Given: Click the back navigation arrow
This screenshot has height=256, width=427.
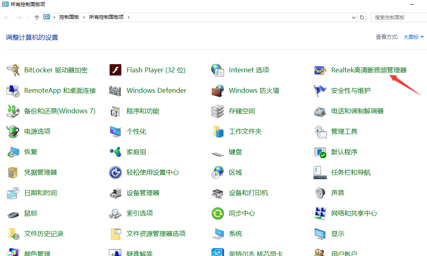Looking at the screenshot, I should click(x=7, y=18).
